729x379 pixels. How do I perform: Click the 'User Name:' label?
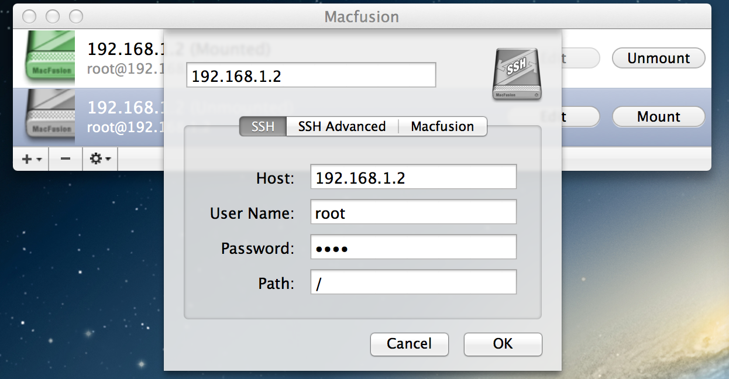point(252,213)
